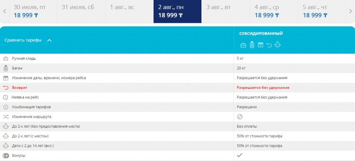Click the info icon beside Комбинация тарифов
The width and height of the screenshot is (355, 161).
pos(5,107)
